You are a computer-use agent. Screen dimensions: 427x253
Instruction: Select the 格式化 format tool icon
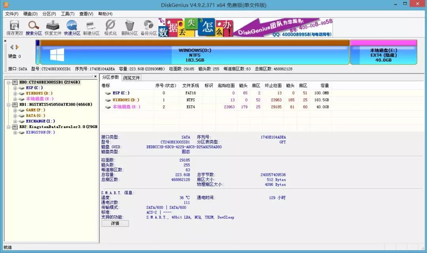click(110, 28)
